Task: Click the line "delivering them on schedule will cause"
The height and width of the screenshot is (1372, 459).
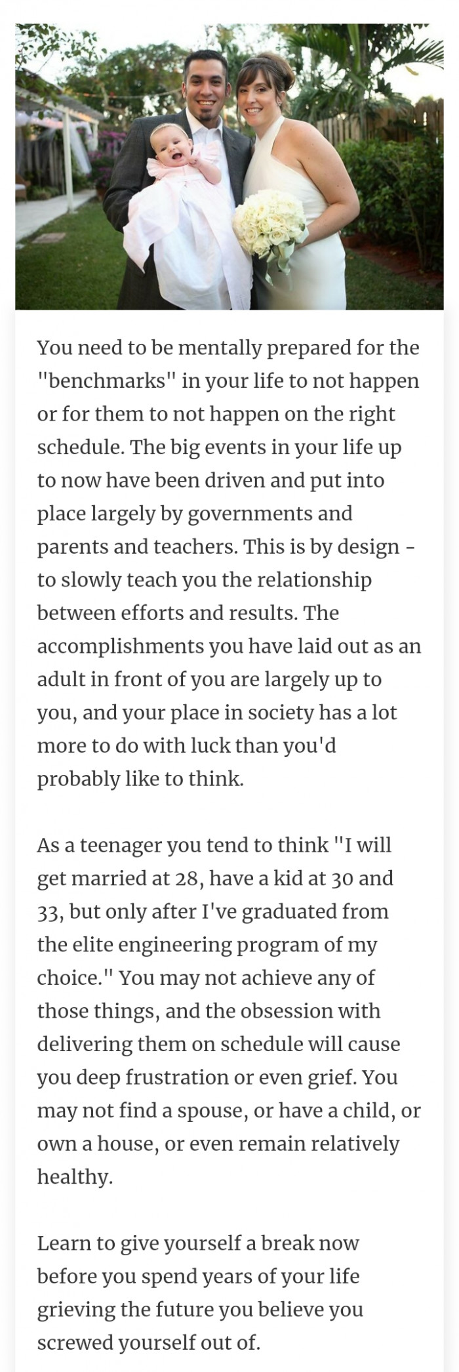Action: [x=218, y=1044]
